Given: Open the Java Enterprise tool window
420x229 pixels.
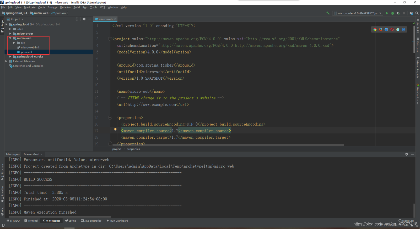Looking at the screenshot, I should pyautogui.click(x=91, y=221).
